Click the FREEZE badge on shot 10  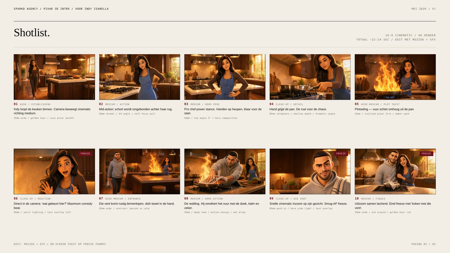(x=426, y=154)
